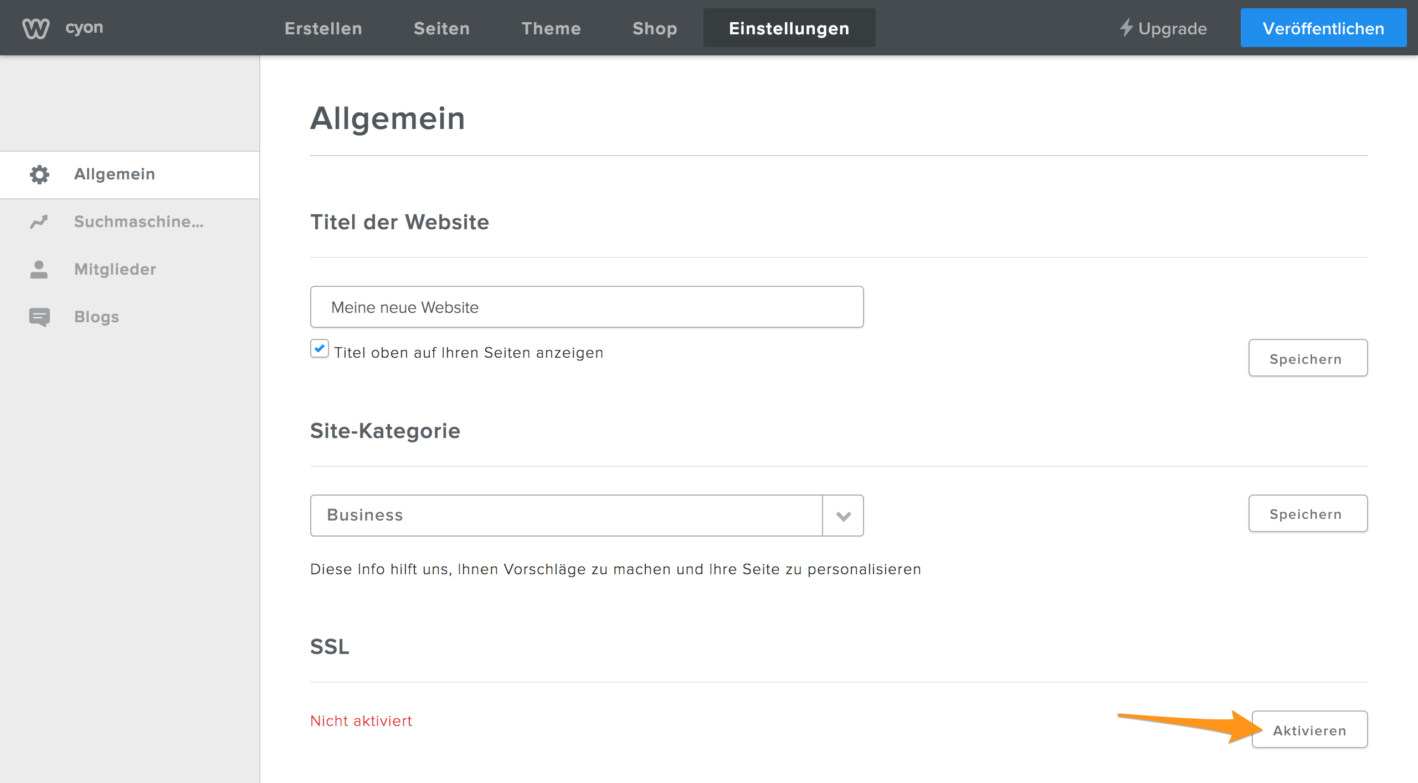This screenshot has height=783, width=1418.
Task: Switch to the Seiten tab
Action: click(x=443, y=27)
